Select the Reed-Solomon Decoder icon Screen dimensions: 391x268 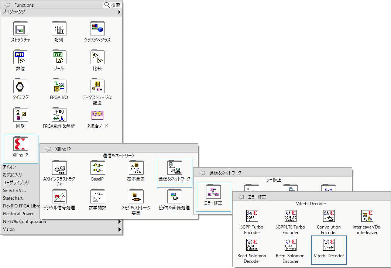[251, 244]
